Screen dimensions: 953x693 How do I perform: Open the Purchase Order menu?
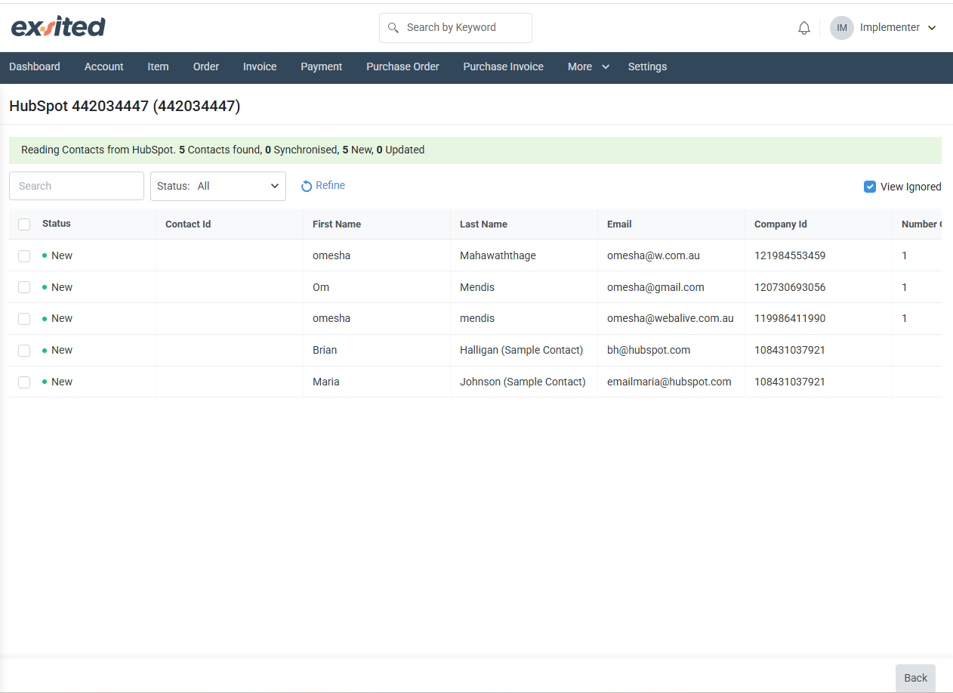coord(402,67)
